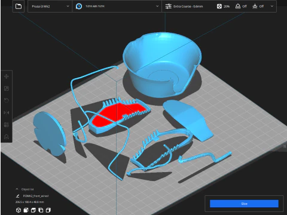
Task: Open the Prusa i3 Mk2 printer dropdown
Action: (x=50, y=7)
